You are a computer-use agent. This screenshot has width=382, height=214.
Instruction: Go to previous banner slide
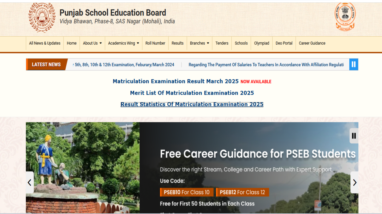tap(30, 182)
